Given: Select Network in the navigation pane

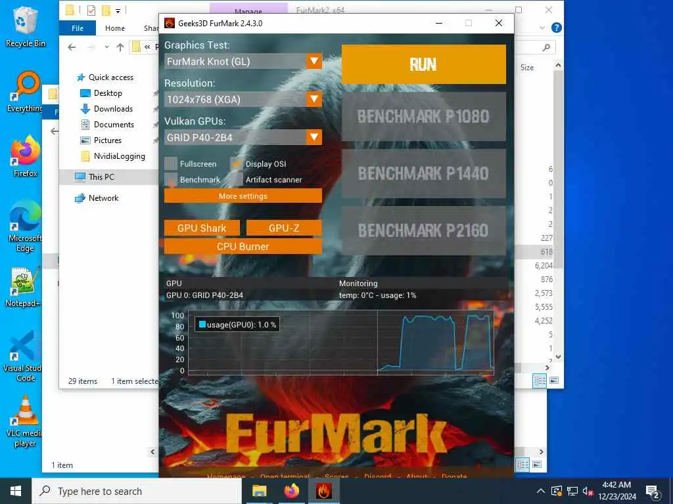Looking at the screenshot, I should click(x=103, y=198).
